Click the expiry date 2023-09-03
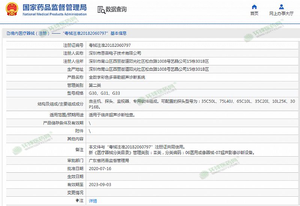Screen dimensions: 300x206 100,185
